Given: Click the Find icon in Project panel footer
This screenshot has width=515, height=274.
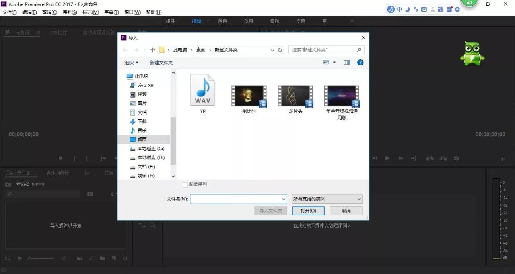Looking at the screenshot, I should click(91, 258).
